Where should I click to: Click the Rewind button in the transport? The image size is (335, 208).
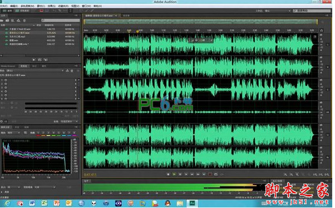(x=193, y=175)
